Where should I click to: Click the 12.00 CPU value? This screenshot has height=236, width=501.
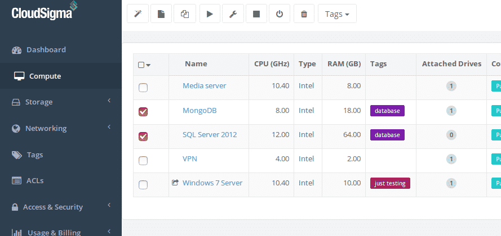281,135
